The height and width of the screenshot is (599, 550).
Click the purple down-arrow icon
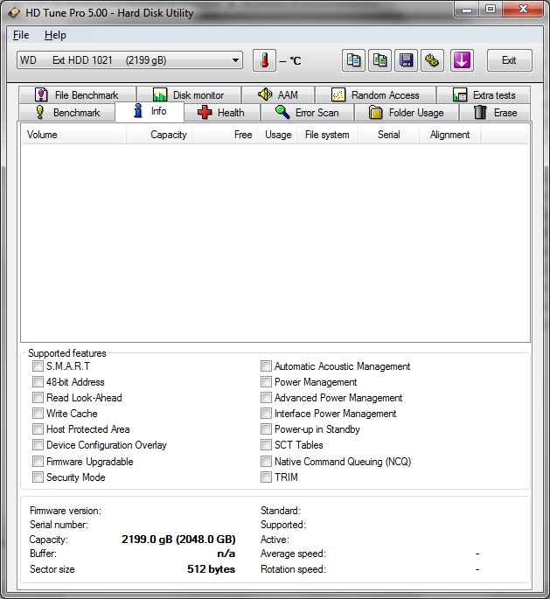[x=462, y=60]
